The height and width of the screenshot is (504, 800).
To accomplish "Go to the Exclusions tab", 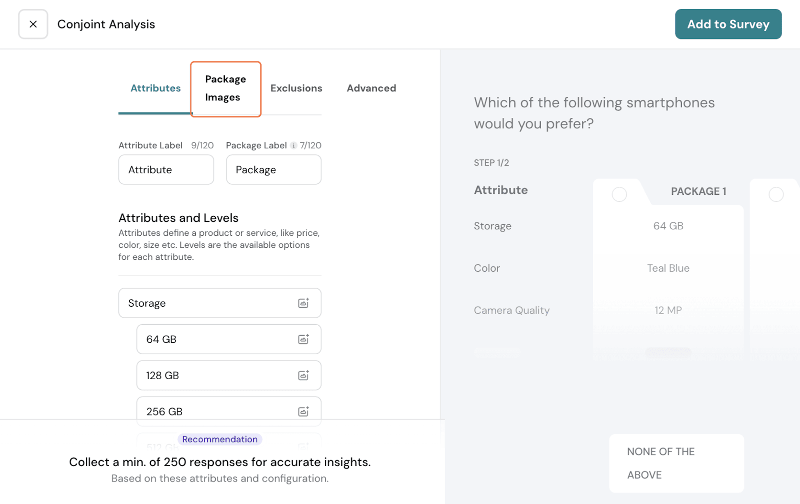I will pos(296,88).
